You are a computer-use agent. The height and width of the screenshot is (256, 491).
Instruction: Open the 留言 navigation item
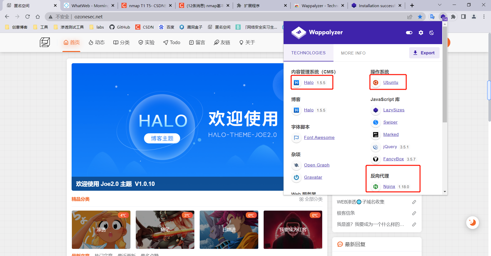[197, 42]
